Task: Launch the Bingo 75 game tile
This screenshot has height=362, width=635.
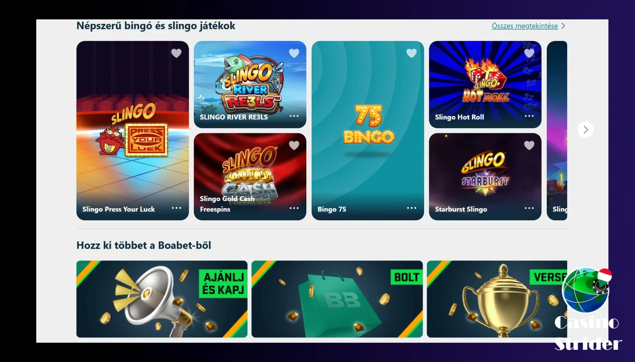Action: 367,130
